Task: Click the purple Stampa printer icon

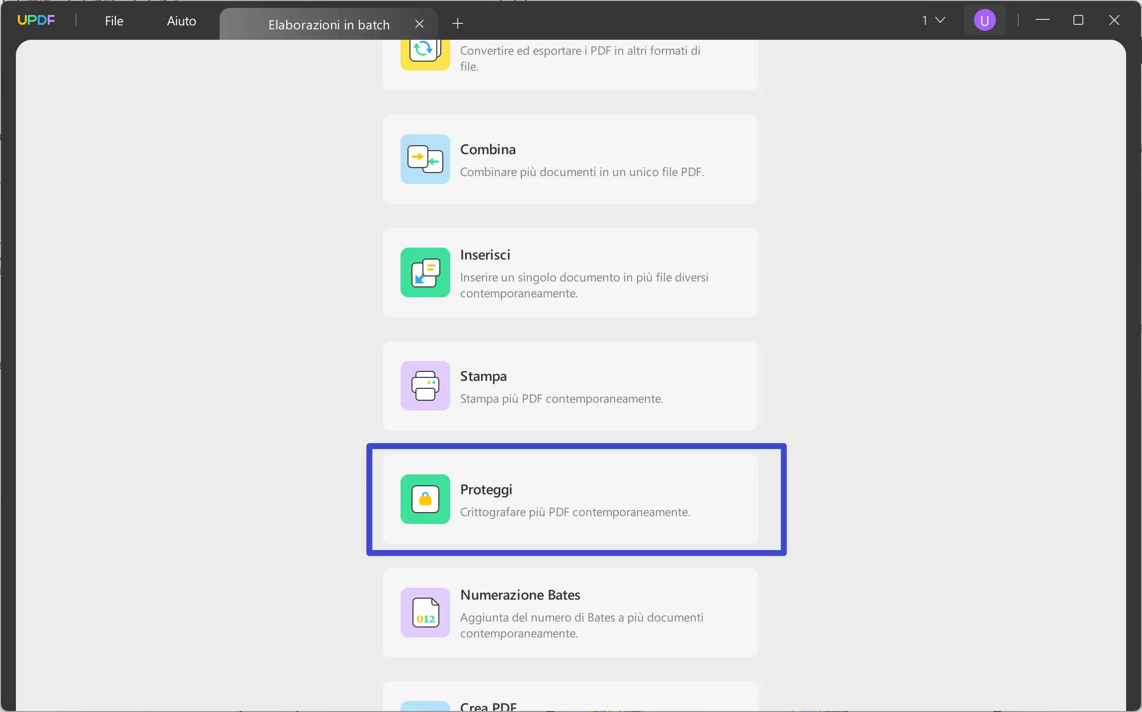Action: coord(425,386)
